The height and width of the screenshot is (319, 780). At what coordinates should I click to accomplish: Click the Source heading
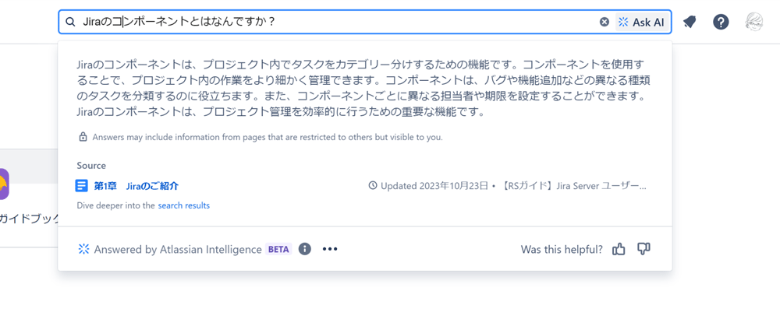pyautogui.click(x=91, y=166)
